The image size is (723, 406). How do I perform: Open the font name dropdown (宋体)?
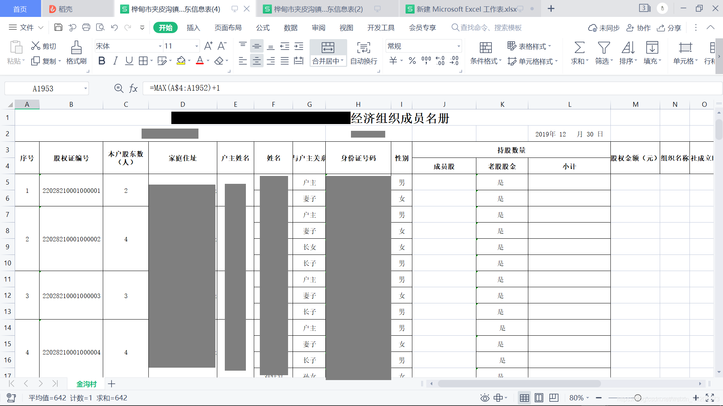click(x=160, y=46)
